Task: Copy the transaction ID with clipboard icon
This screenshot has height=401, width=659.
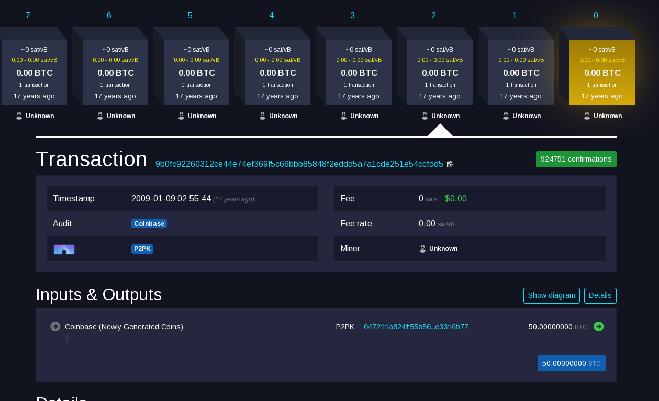Action: 450,164
